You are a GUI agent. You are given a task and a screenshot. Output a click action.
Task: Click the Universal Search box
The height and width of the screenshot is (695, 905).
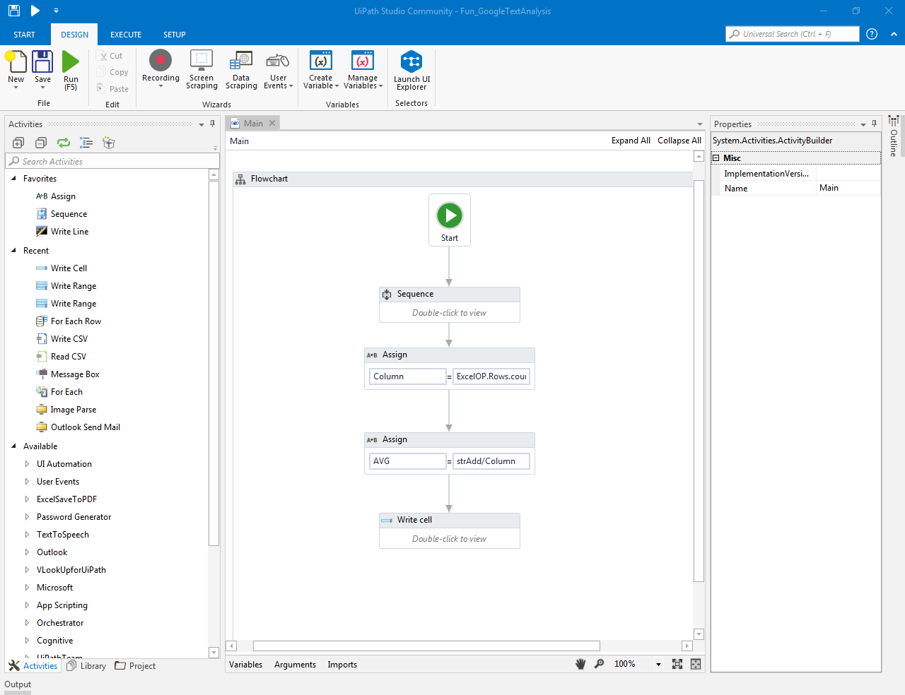tap(793, 34)
